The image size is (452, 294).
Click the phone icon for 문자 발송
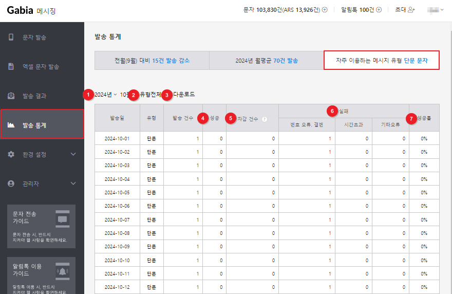pos(11,37)
